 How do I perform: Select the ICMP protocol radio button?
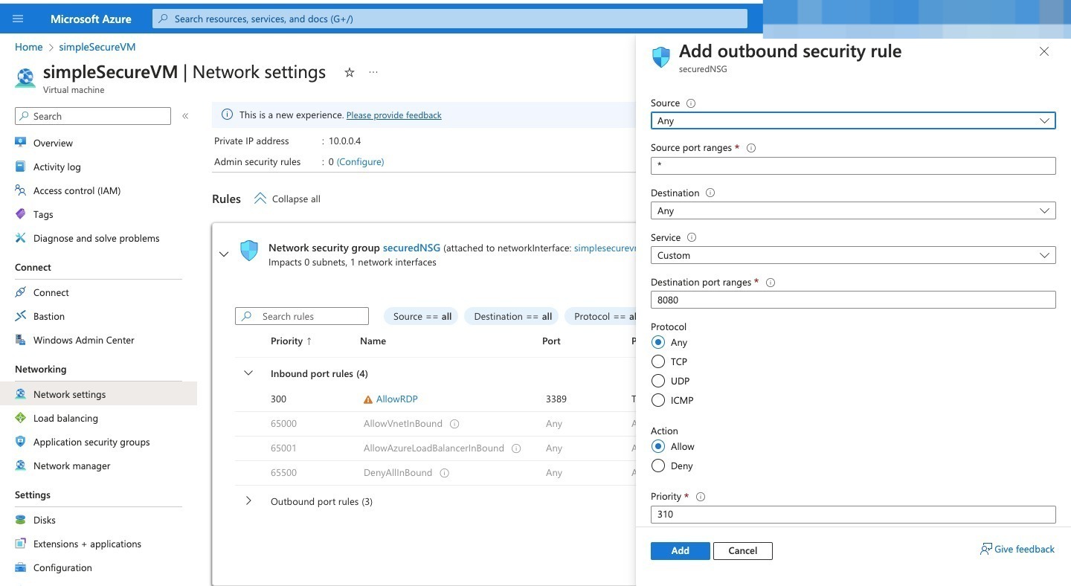(658, 400)
